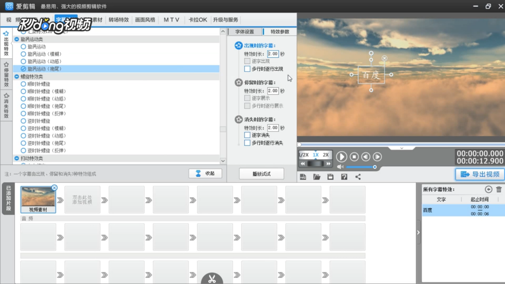
Task: Stop the video preview playback
Action: (x=354, y=157)
